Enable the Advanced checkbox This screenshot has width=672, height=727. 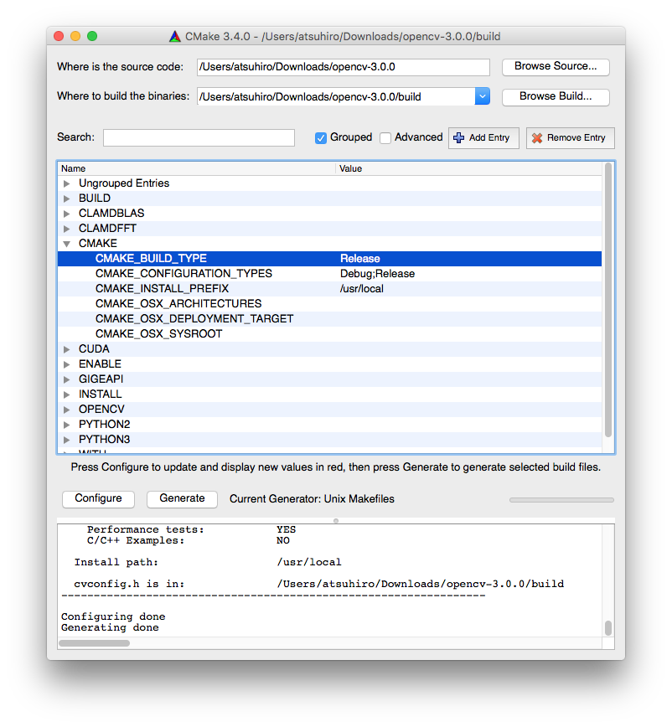385,137
